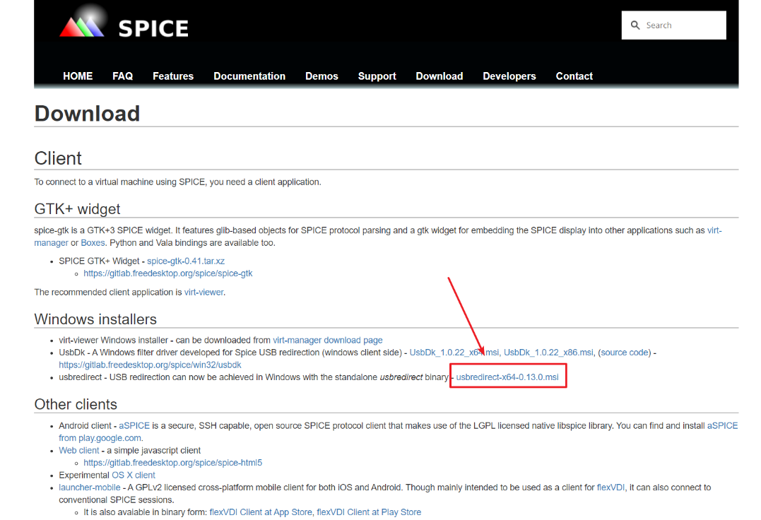Click the Other clients heading

pos(76,405)
